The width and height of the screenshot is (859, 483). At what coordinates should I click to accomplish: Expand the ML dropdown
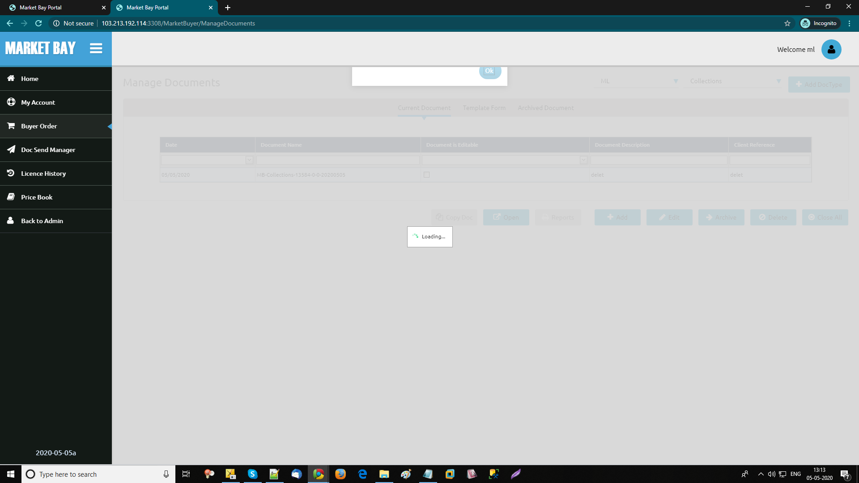[676, 81]
